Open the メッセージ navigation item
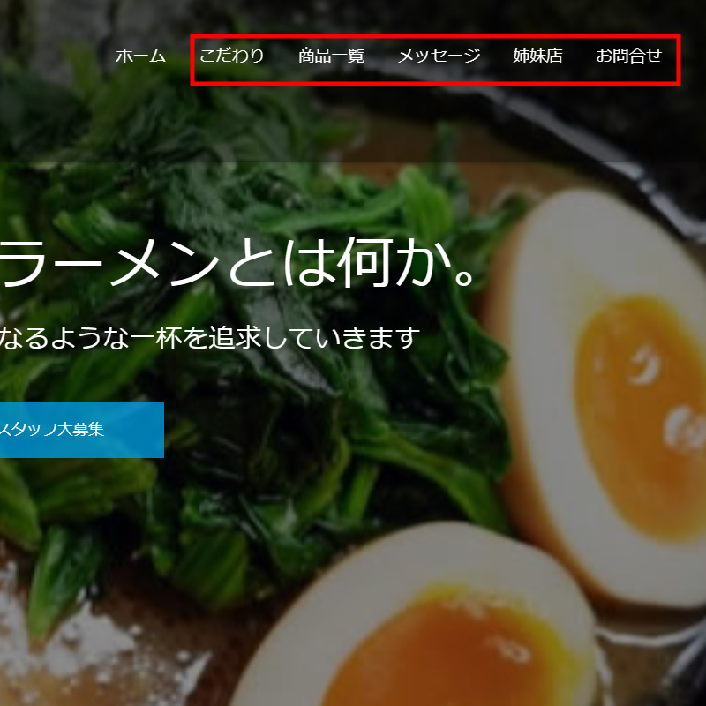The width and height of the screenshot is (706, 706). pyautogui.click(x=439, y=56)
